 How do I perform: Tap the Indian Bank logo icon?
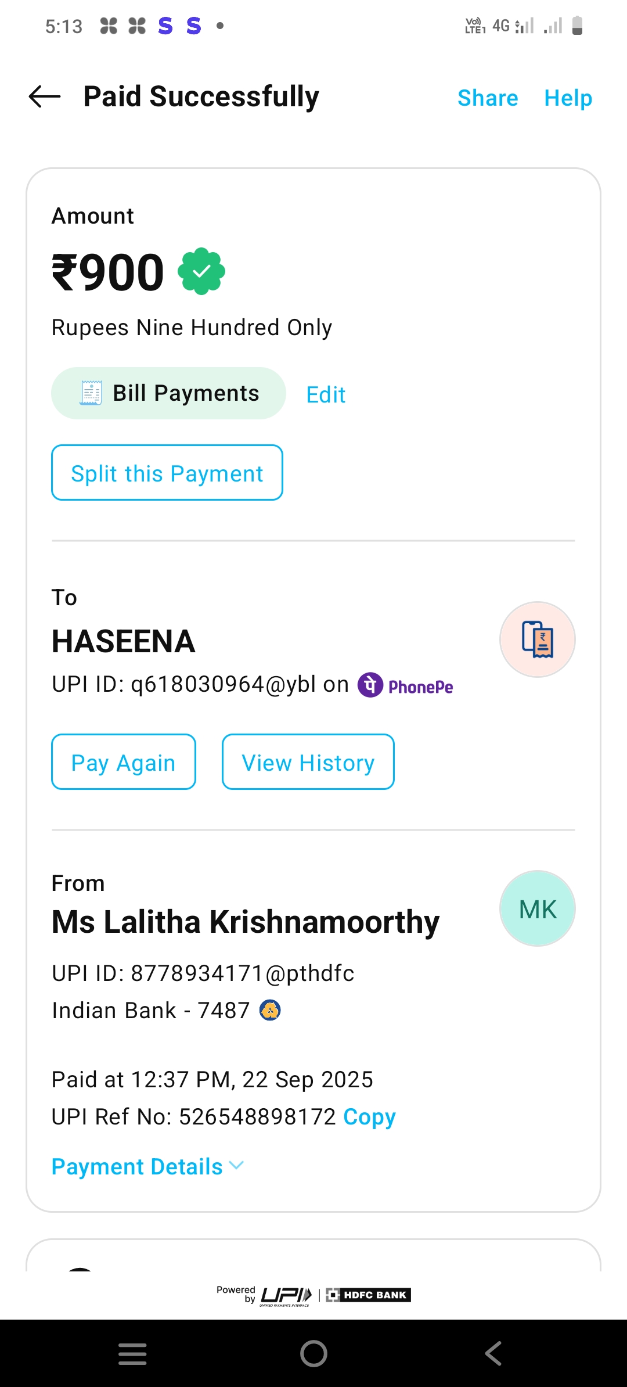270,1011
